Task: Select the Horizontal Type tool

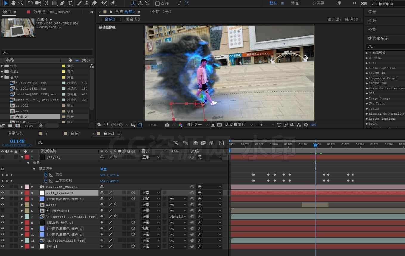Action: [69, 3]
